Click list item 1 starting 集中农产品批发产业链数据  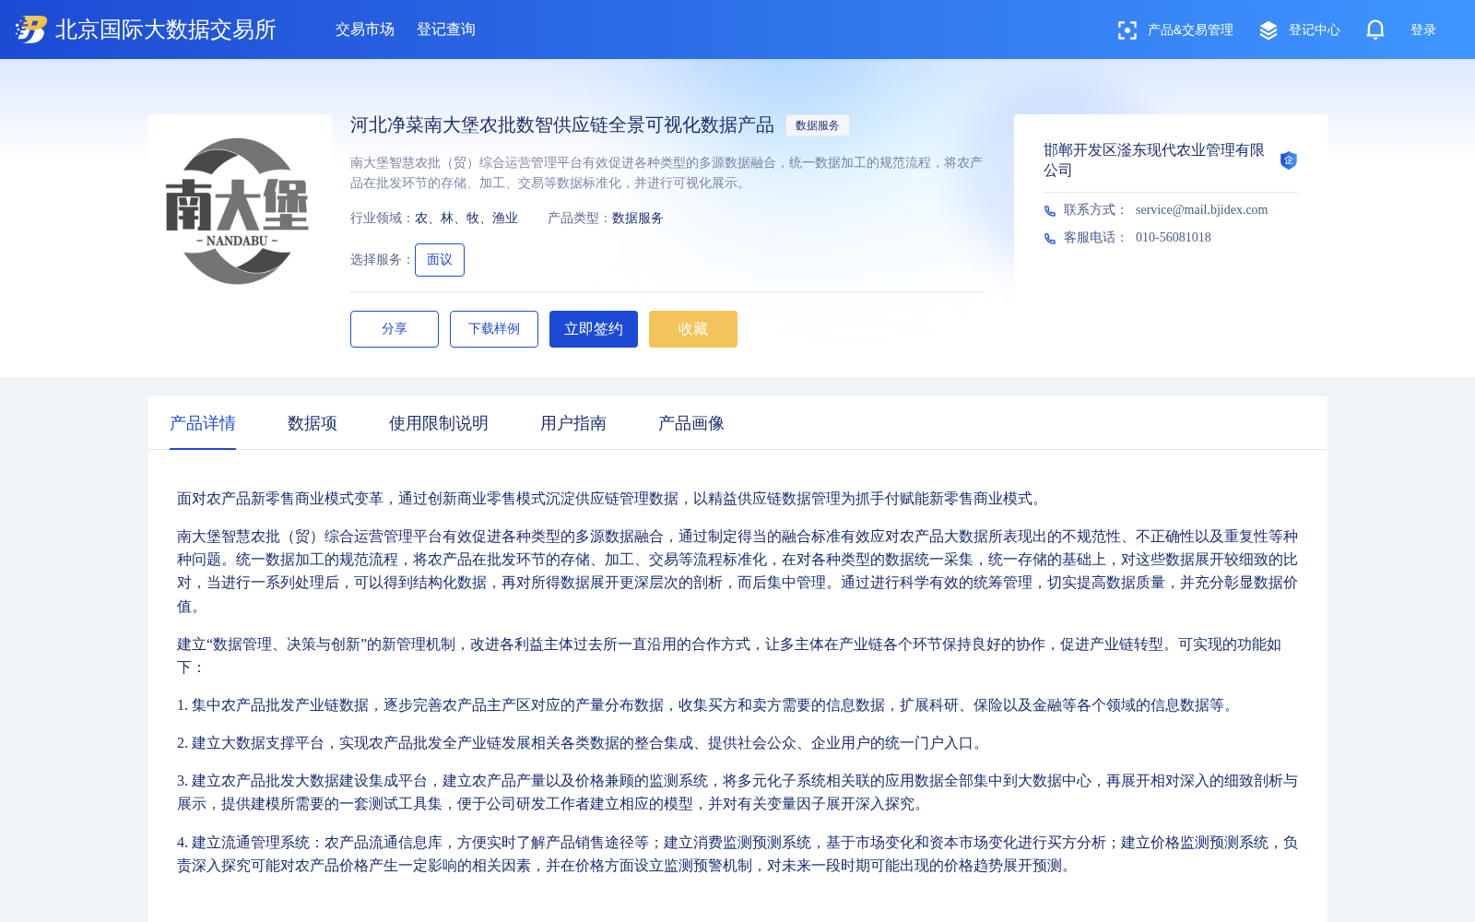pyautogui.click(x=707, y=705)
